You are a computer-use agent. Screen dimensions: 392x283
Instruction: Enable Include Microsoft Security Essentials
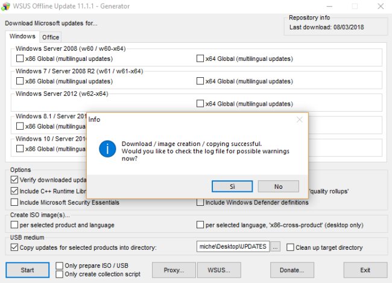tap(14, 202)
